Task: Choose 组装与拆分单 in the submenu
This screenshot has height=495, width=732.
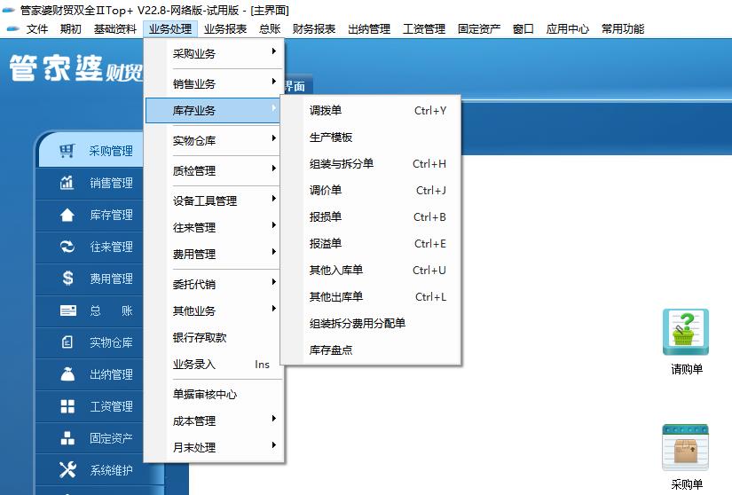Action: pyautogui.click(x=371, y=164)
